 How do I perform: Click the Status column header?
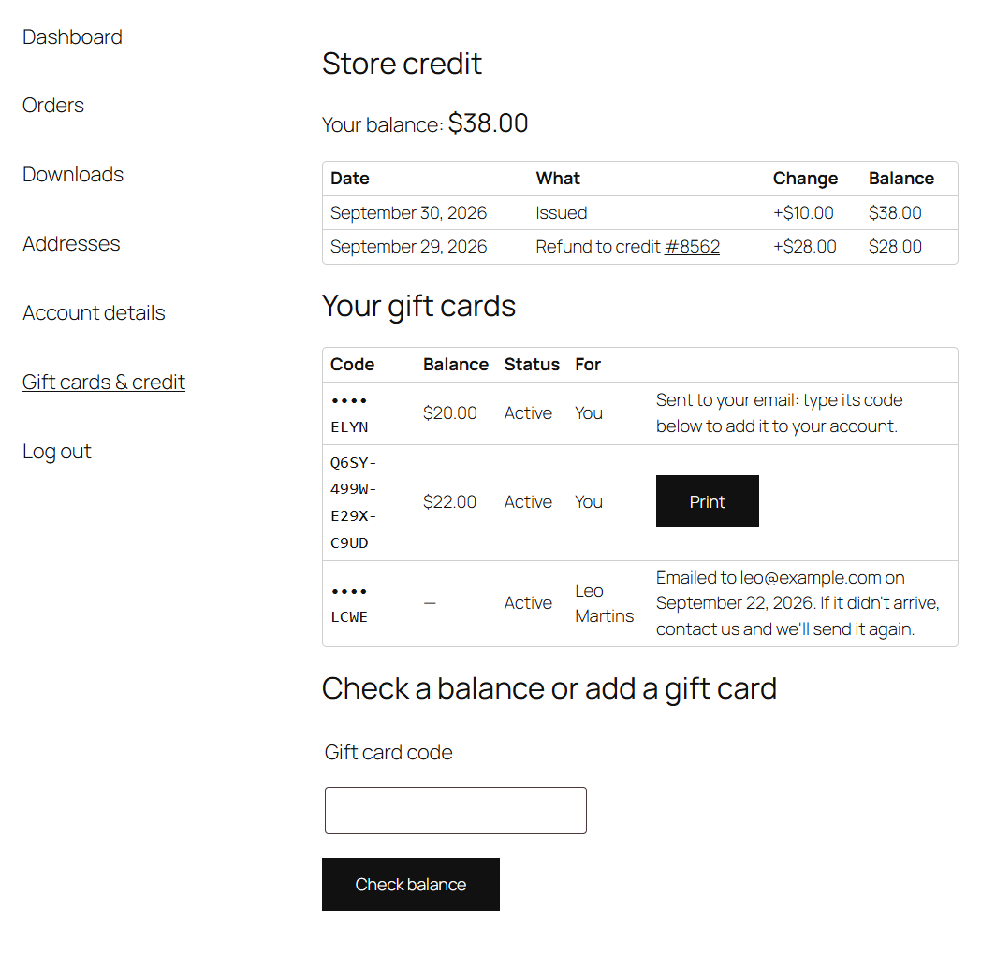click(532, 365)
